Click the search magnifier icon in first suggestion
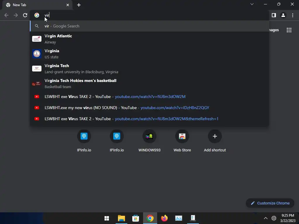The image size is (299, 224). tap(37, 26)
